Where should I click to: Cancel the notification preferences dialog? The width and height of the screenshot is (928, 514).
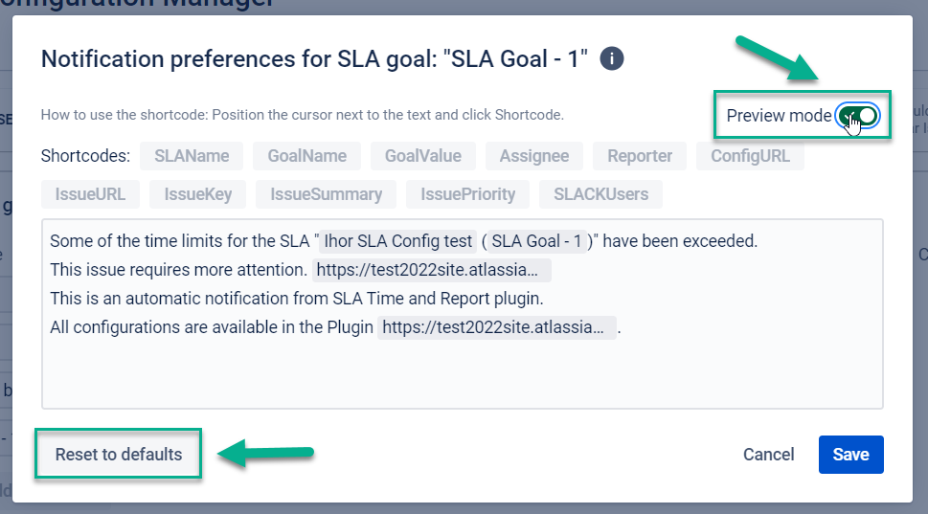[768, 455]
